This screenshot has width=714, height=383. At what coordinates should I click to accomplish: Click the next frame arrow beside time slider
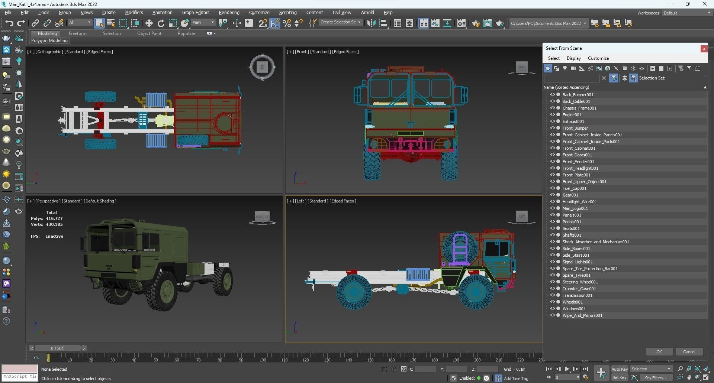[x=84, y=348]
